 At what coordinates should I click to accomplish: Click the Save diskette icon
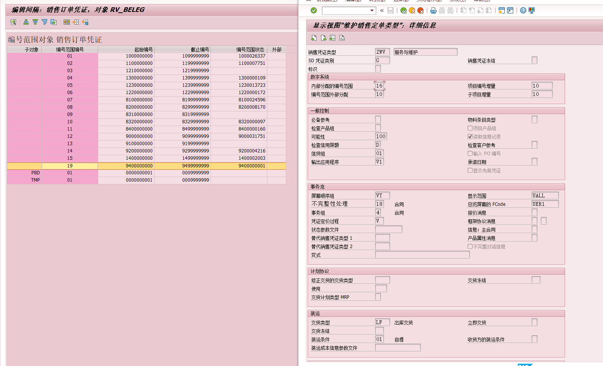tap(390, 10)
